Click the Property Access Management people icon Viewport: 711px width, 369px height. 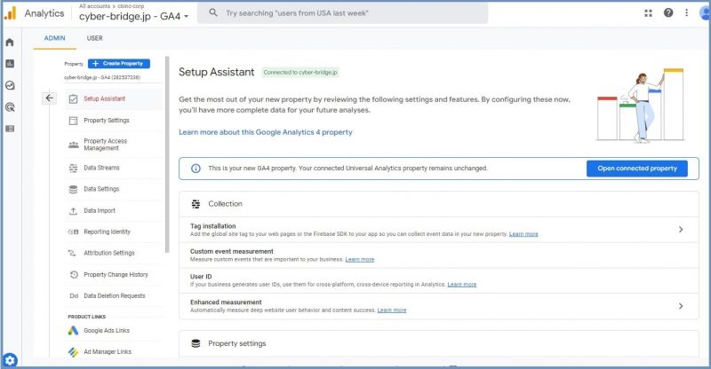(x=73, y=145)
